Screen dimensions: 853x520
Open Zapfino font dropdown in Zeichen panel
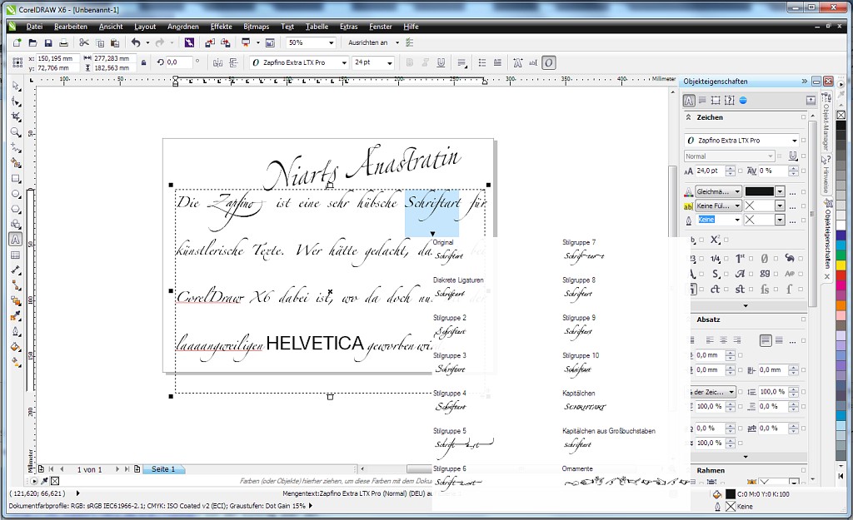pyautogui.click(x=794, y=140)
